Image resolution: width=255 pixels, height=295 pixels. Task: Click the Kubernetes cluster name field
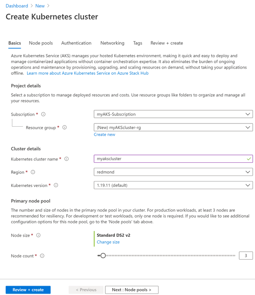[x=173, y=159]
